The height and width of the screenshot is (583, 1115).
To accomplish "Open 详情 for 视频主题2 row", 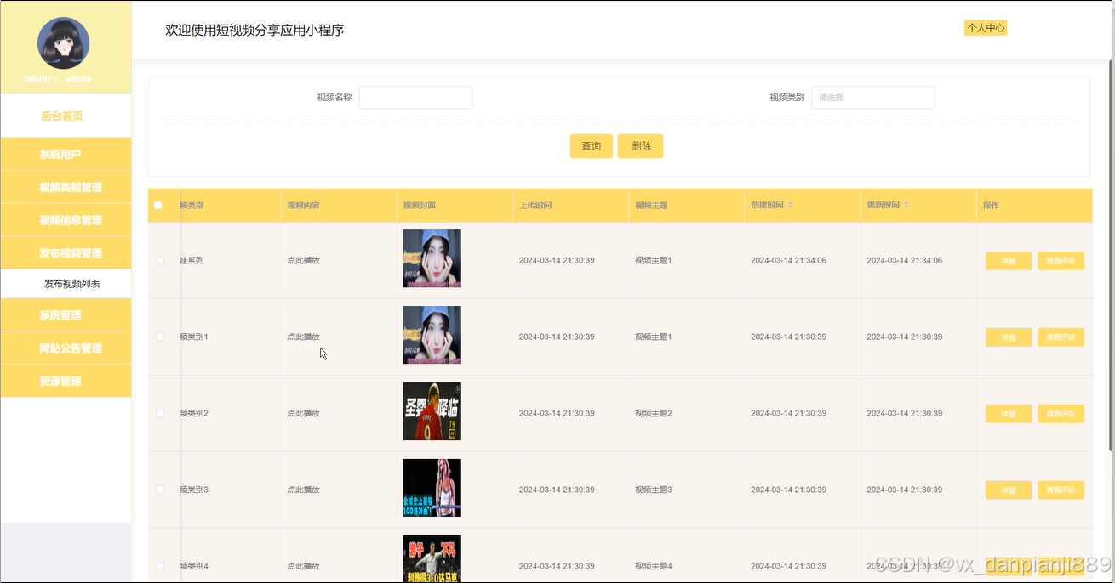I will point(1009,414).
